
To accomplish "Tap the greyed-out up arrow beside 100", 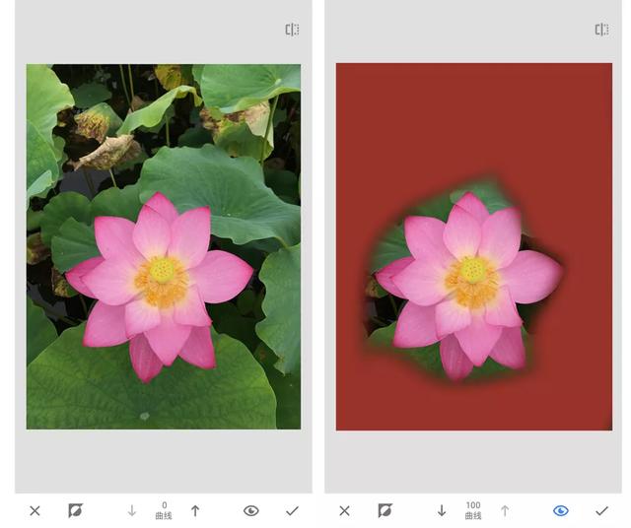I will (505, 510).
